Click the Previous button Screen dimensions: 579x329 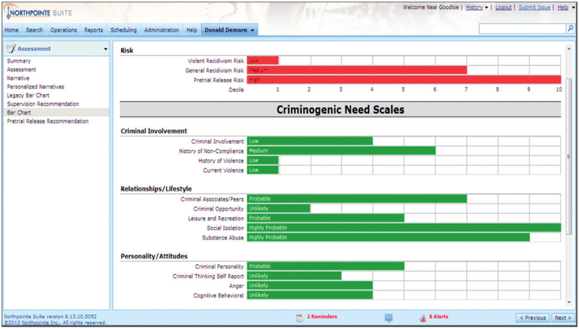pyautogui.click(x=533, y=317)
